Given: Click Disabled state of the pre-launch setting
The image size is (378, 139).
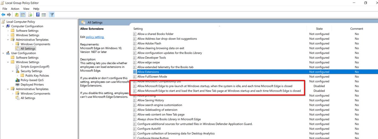Looking at the screenshot, I should pyautogui.click(x=319, y=86).
